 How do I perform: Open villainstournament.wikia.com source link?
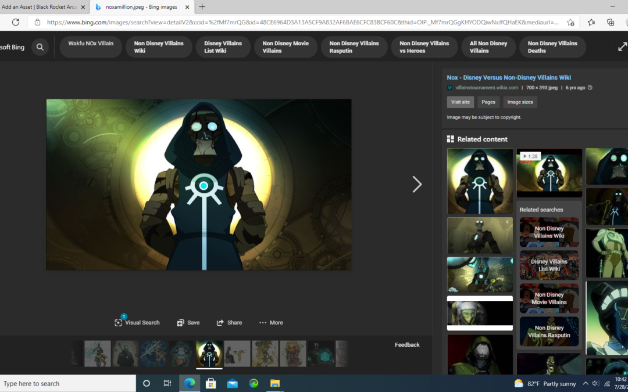pos(486,88)
